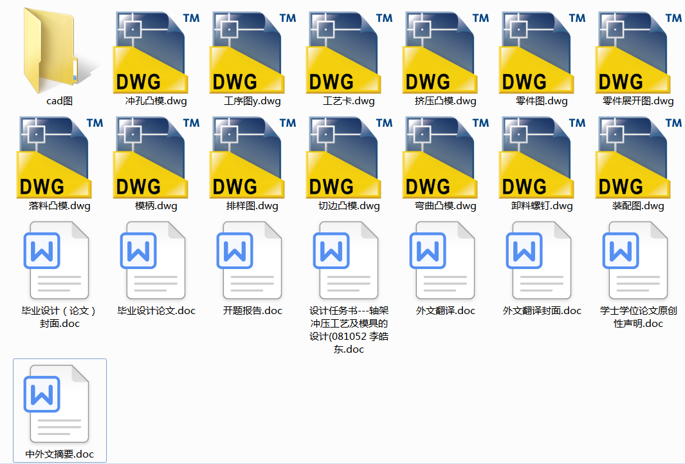Click the file name 排样图.dwg
The width and height of the screenshot is (685, 464).
[x=252, y=206]
